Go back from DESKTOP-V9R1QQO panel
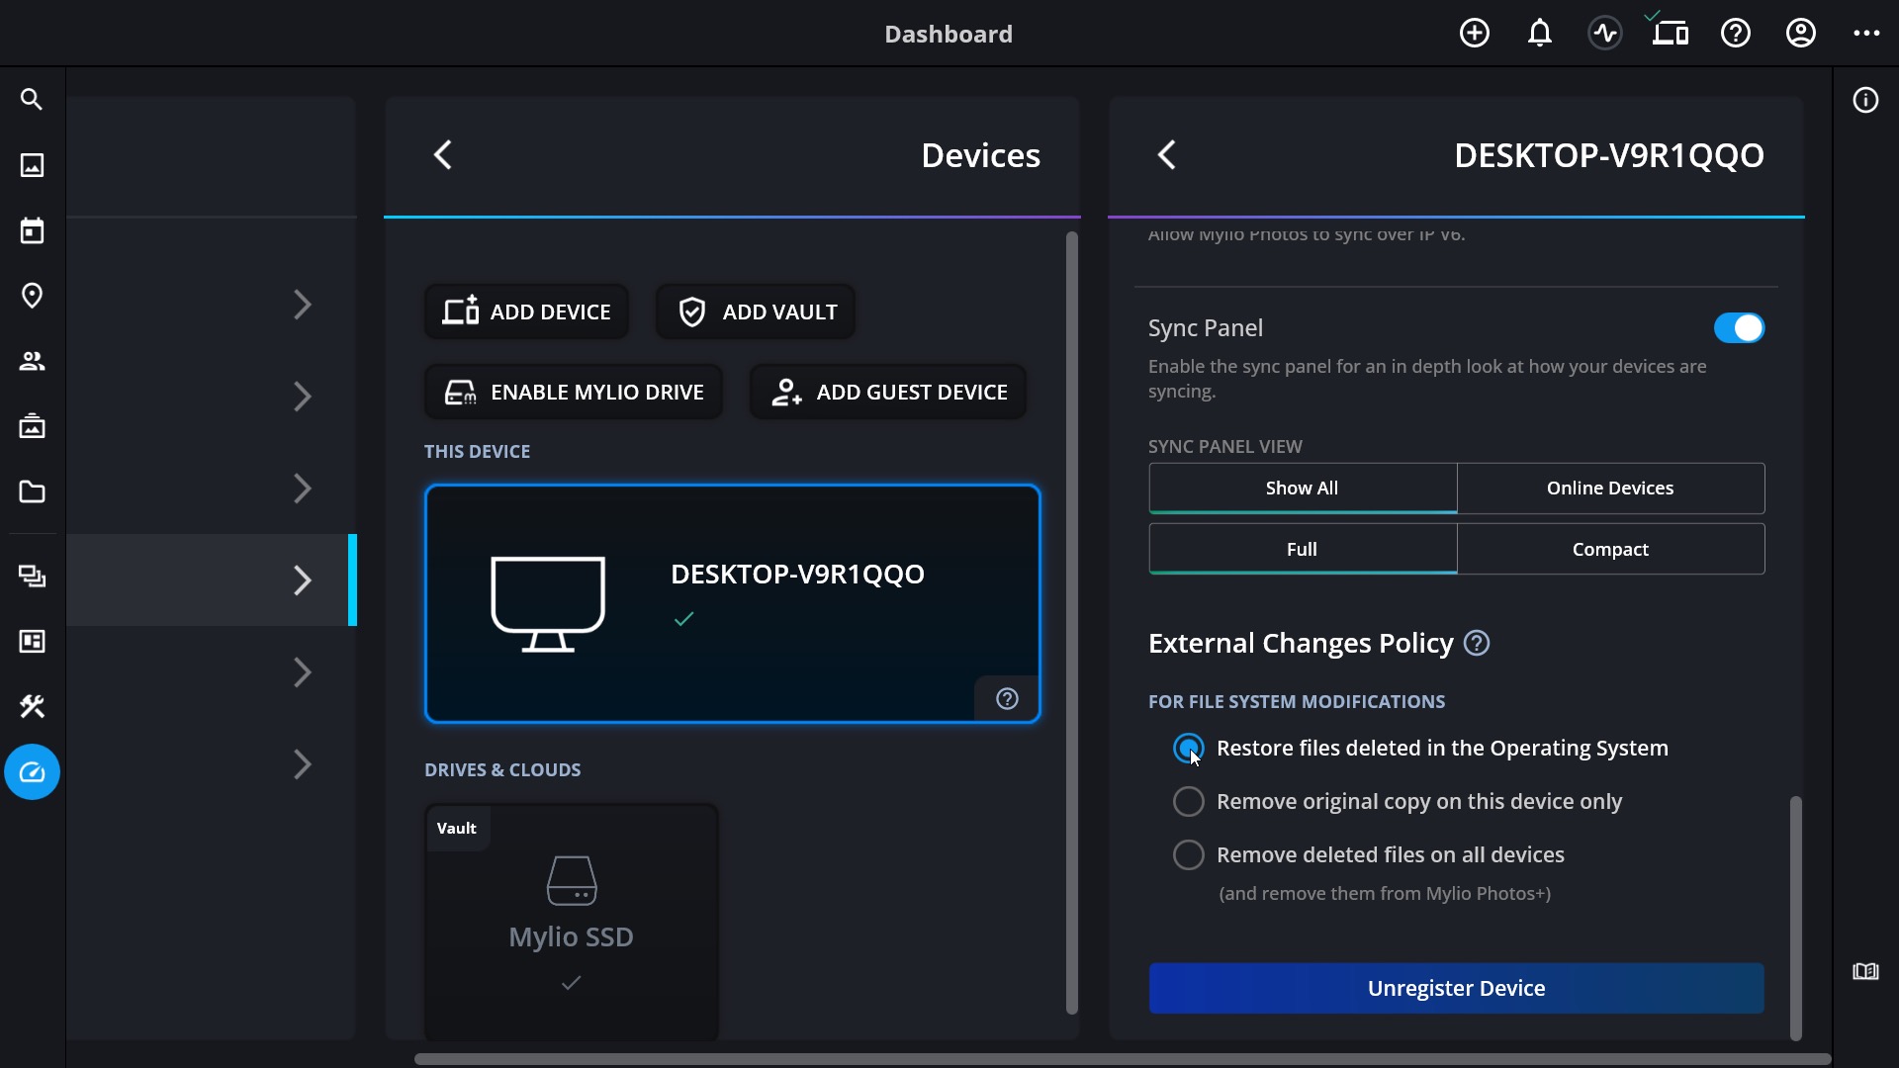The image size is (1899, 1068). (x=1167, y=155)
